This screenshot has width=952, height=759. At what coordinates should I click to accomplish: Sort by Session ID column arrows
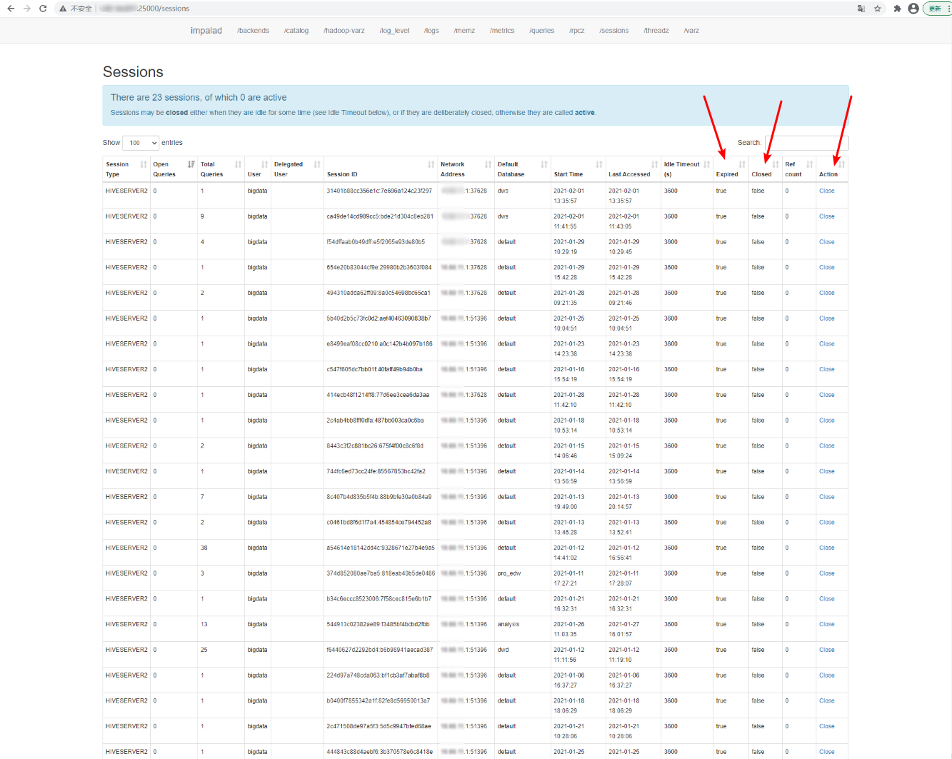pos(431,164)
